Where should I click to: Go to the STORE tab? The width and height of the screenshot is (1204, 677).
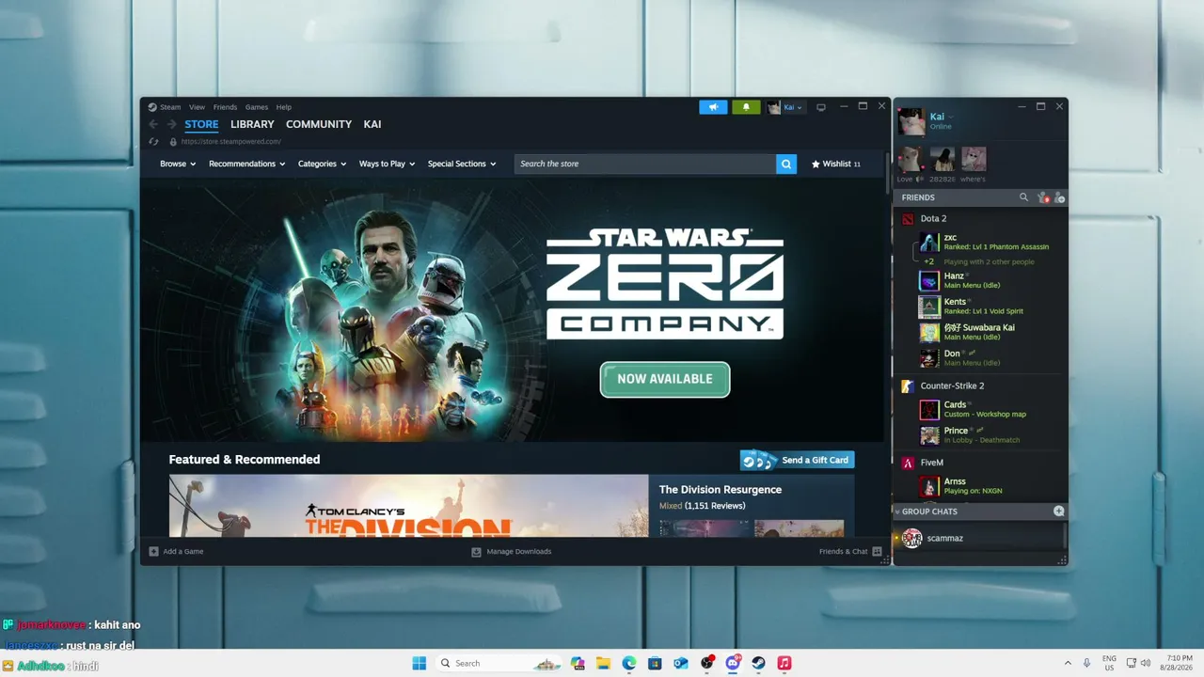click(201, 124)
